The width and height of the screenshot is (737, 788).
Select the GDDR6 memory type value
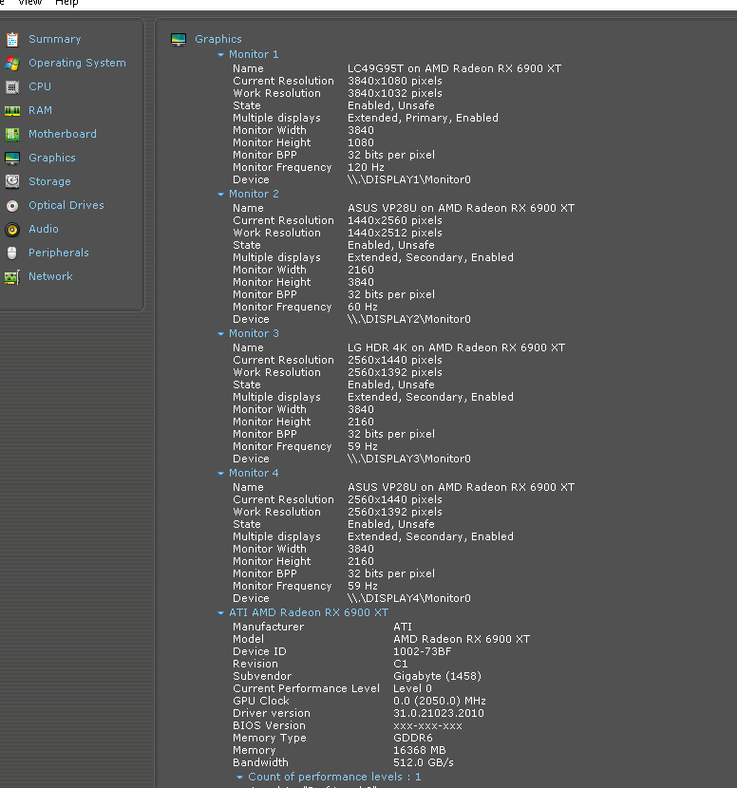[413, 738]
